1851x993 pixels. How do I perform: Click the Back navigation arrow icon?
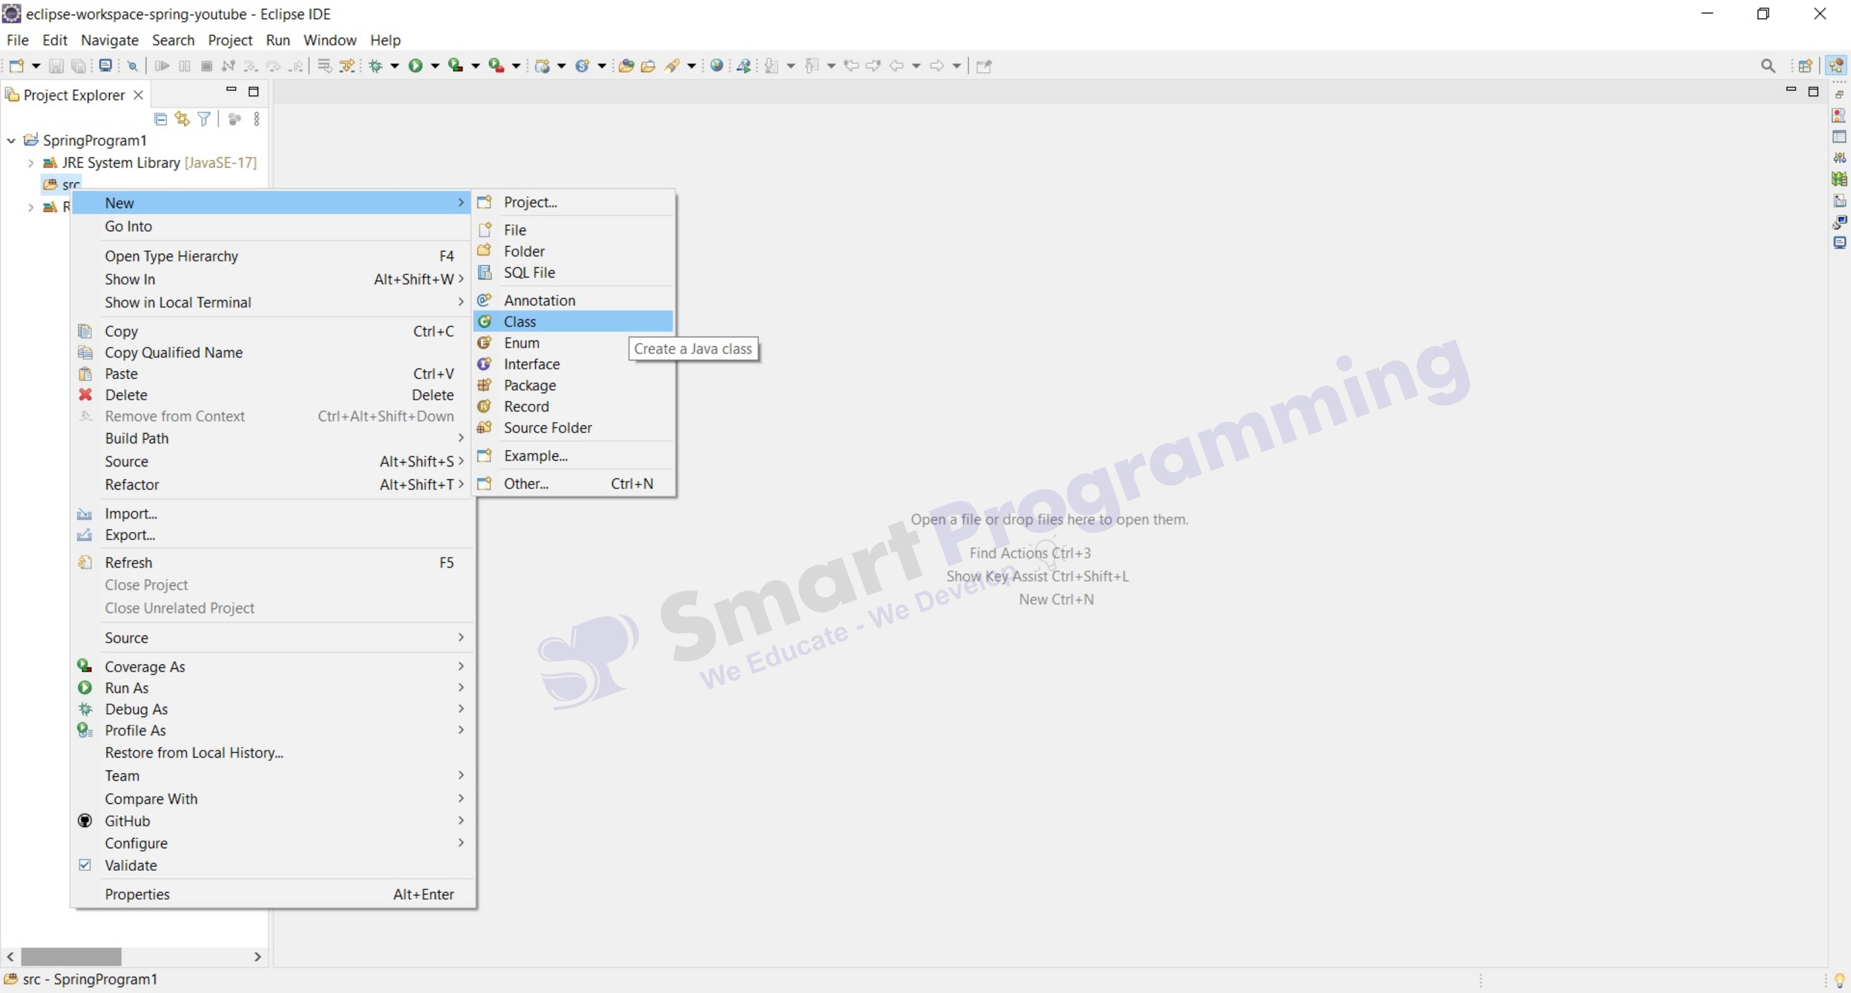pos(896,66)
